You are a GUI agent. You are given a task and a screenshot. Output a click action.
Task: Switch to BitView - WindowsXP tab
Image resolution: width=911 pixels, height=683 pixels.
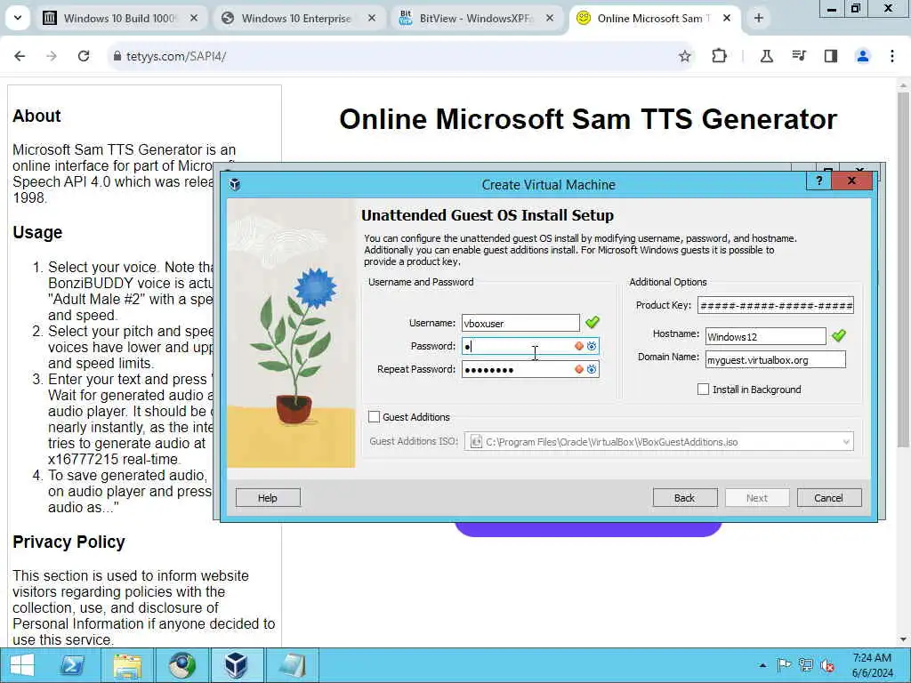click(475, 19)
